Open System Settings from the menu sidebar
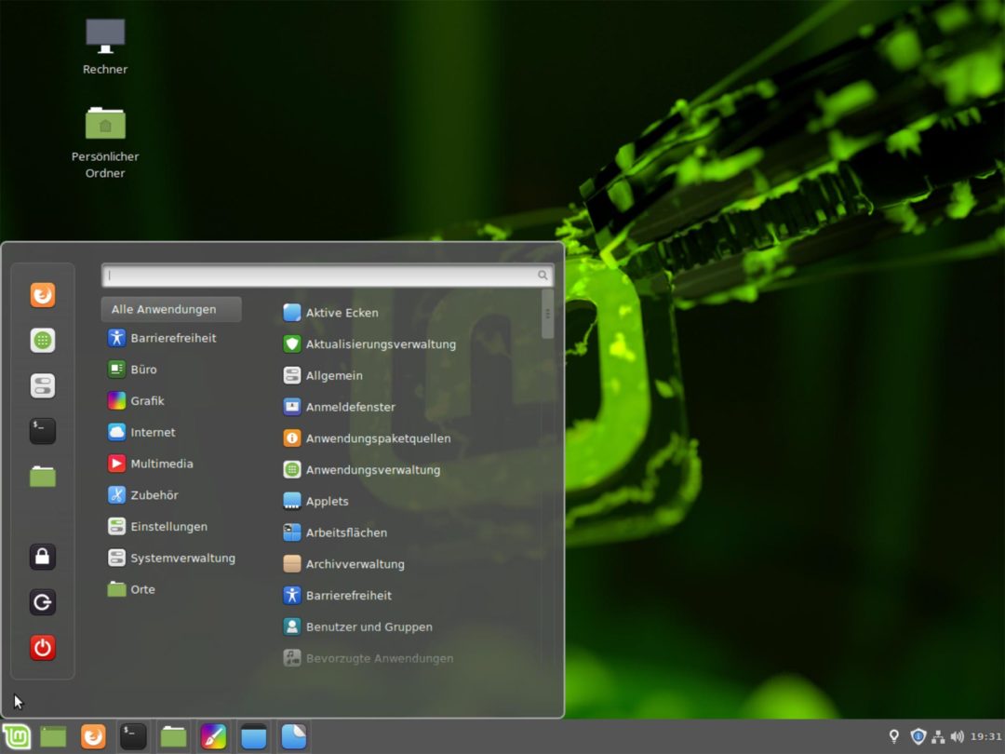 [42, 385]
